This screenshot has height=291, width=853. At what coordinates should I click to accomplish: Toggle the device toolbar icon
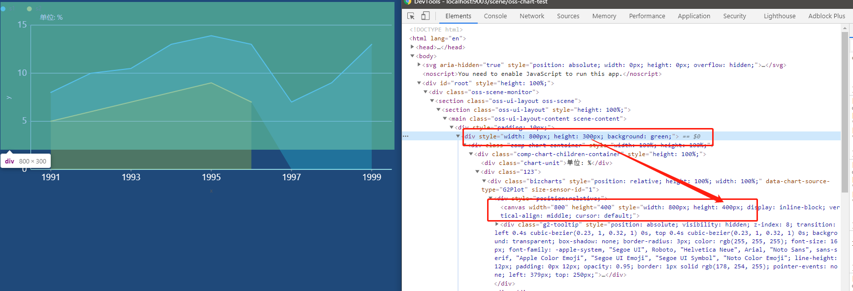pyautogui.click(x=425, y=16)
